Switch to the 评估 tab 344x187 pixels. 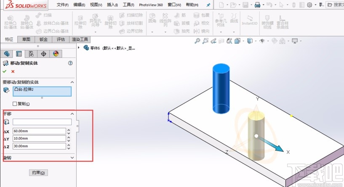61,39
